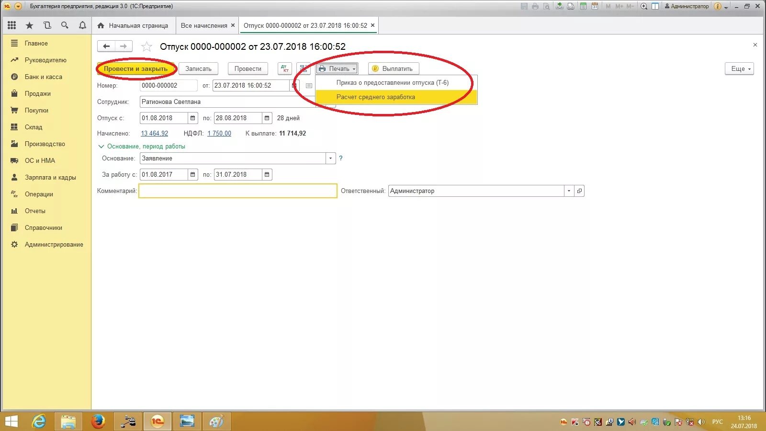Screen dimensions: 766x431
Task: Open the sections menu grid icon
Action: click(12, 25)
